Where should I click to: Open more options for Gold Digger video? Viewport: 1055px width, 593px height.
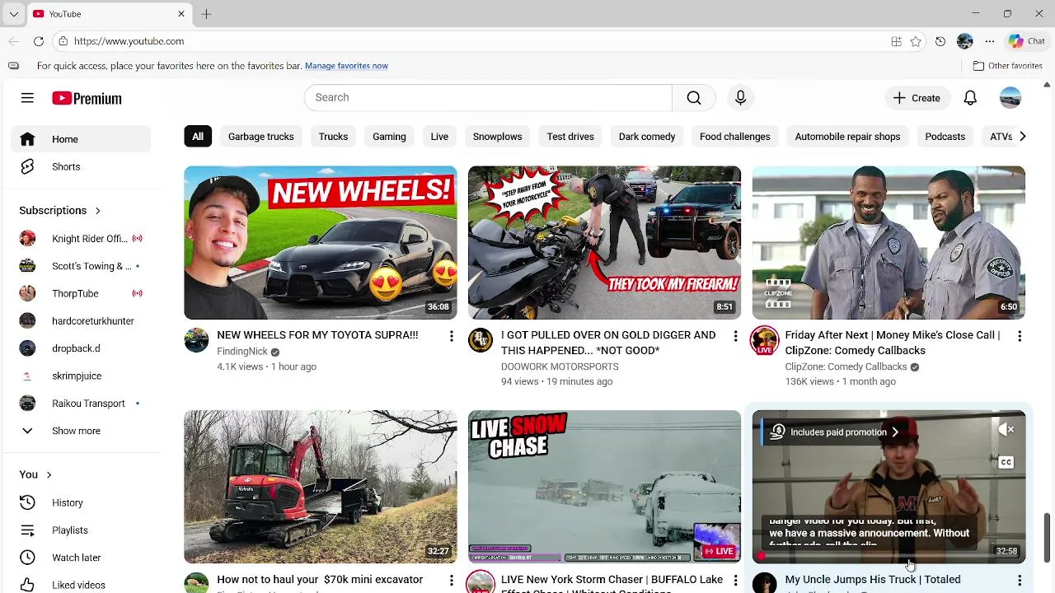click(735, 336)
